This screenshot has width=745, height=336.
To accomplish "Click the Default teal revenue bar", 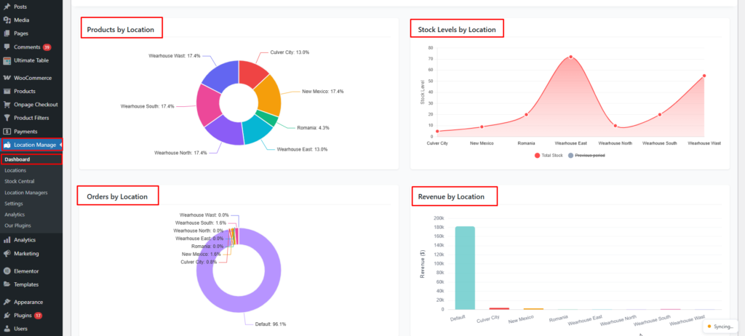I will 464,268.
